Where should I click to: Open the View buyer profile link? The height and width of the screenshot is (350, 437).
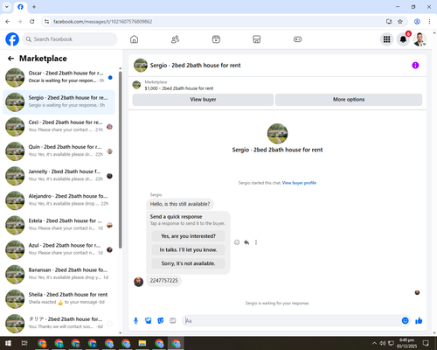(299, 183)
